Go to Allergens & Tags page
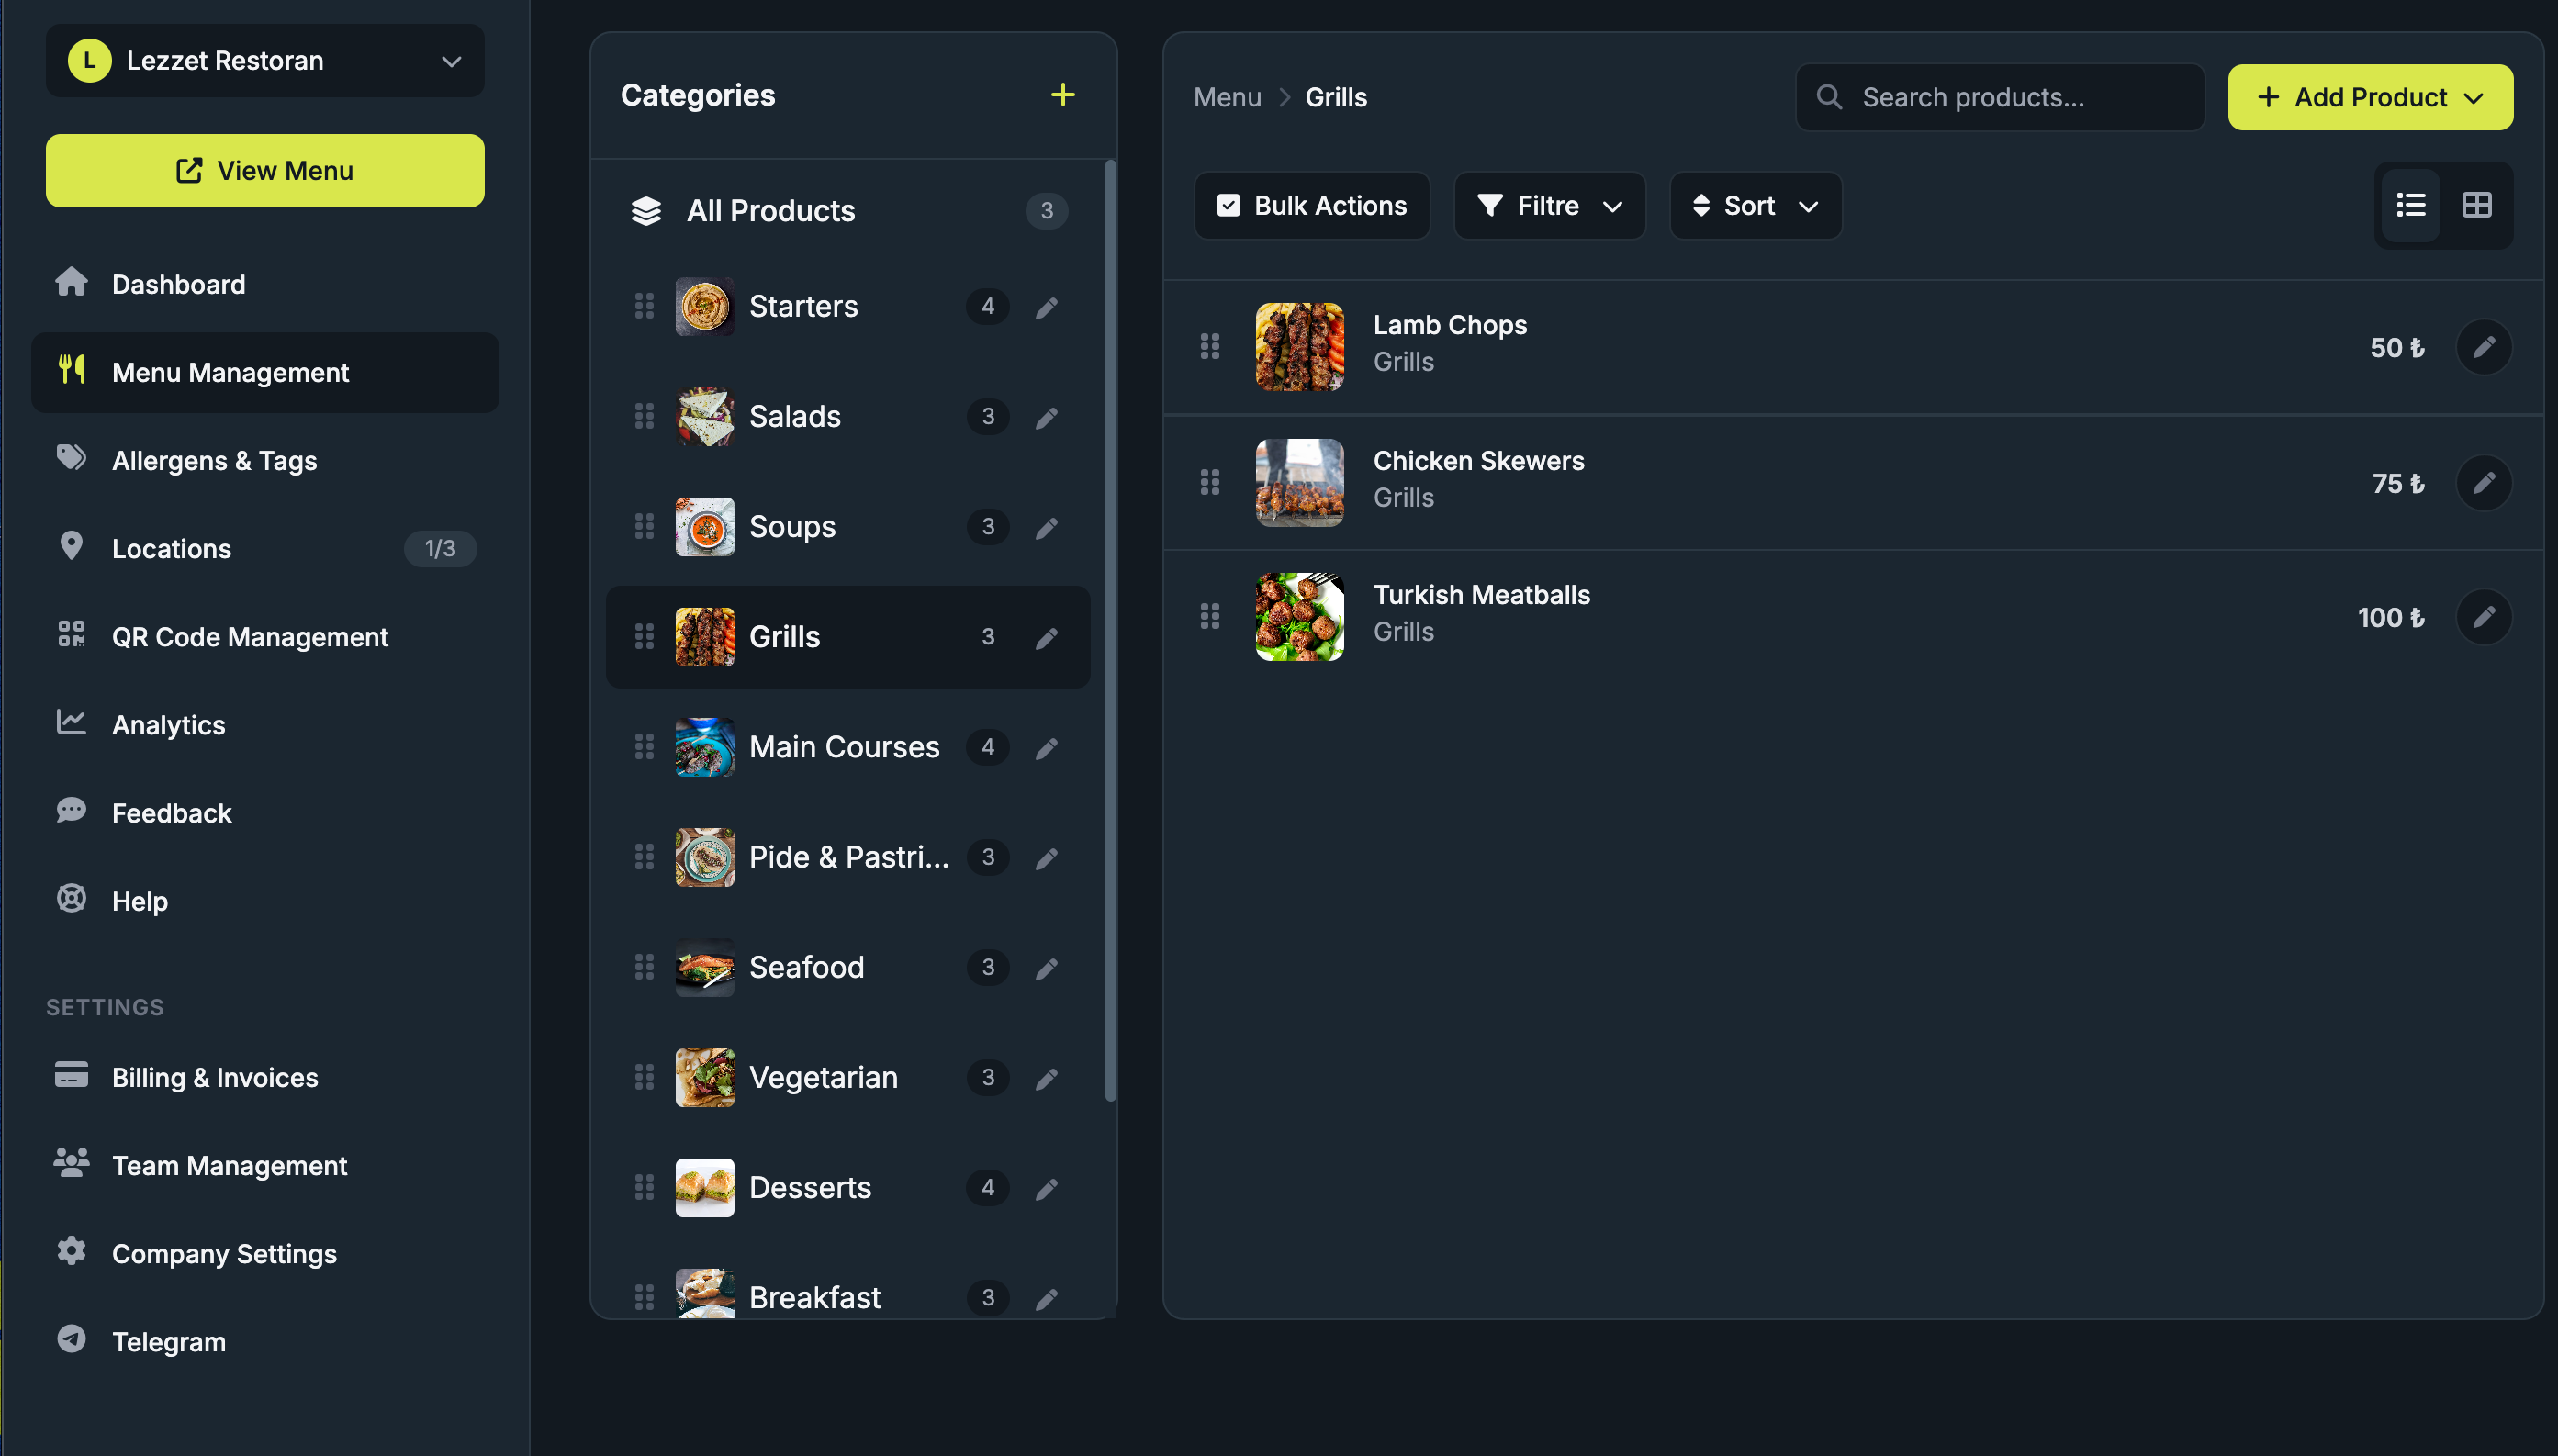The width and height of the screenshot is (2558, 1456). pyautogui.click(x=214, y=461)
